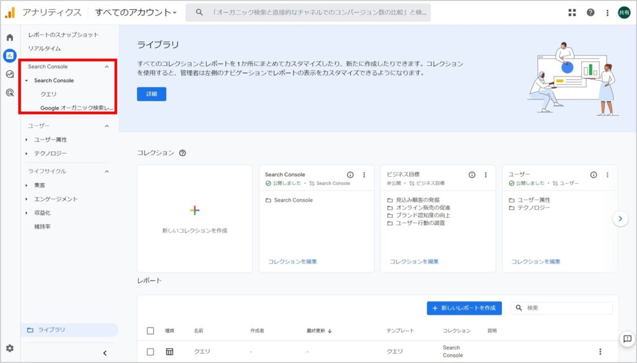Open more options on ユーザー card
Screen dimensions: 637x363
(607, 175)
